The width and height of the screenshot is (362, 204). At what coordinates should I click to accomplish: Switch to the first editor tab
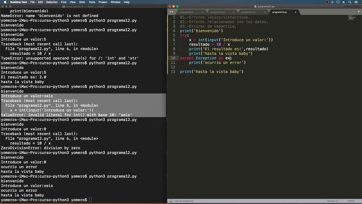[x=191, y=12]
